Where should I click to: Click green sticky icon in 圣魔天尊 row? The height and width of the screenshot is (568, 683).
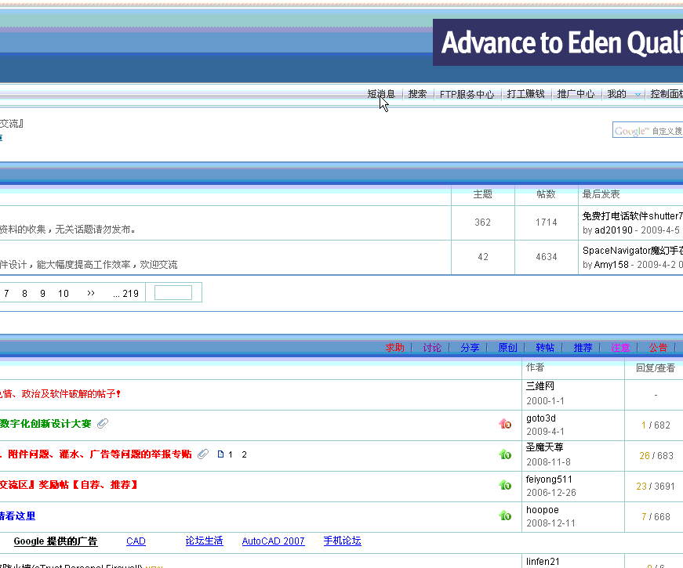505,454
